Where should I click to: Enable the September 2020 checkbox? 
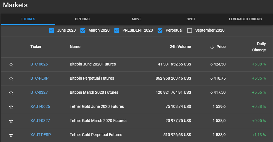coord(190,30)
